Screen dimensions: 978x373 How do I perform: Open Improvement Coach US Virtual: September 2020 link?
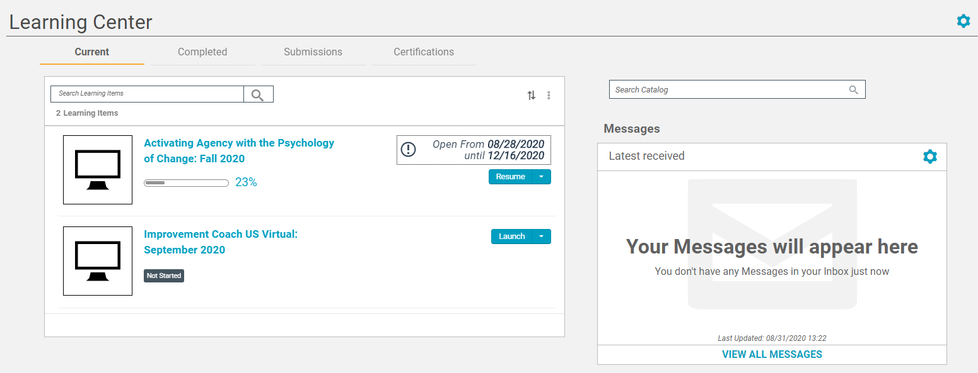(221, 242)
